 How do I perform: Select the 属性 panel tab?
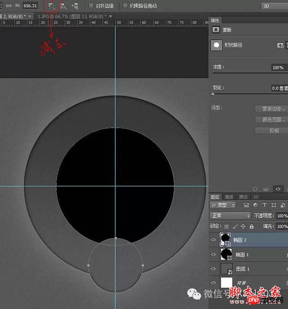[215, 20]
